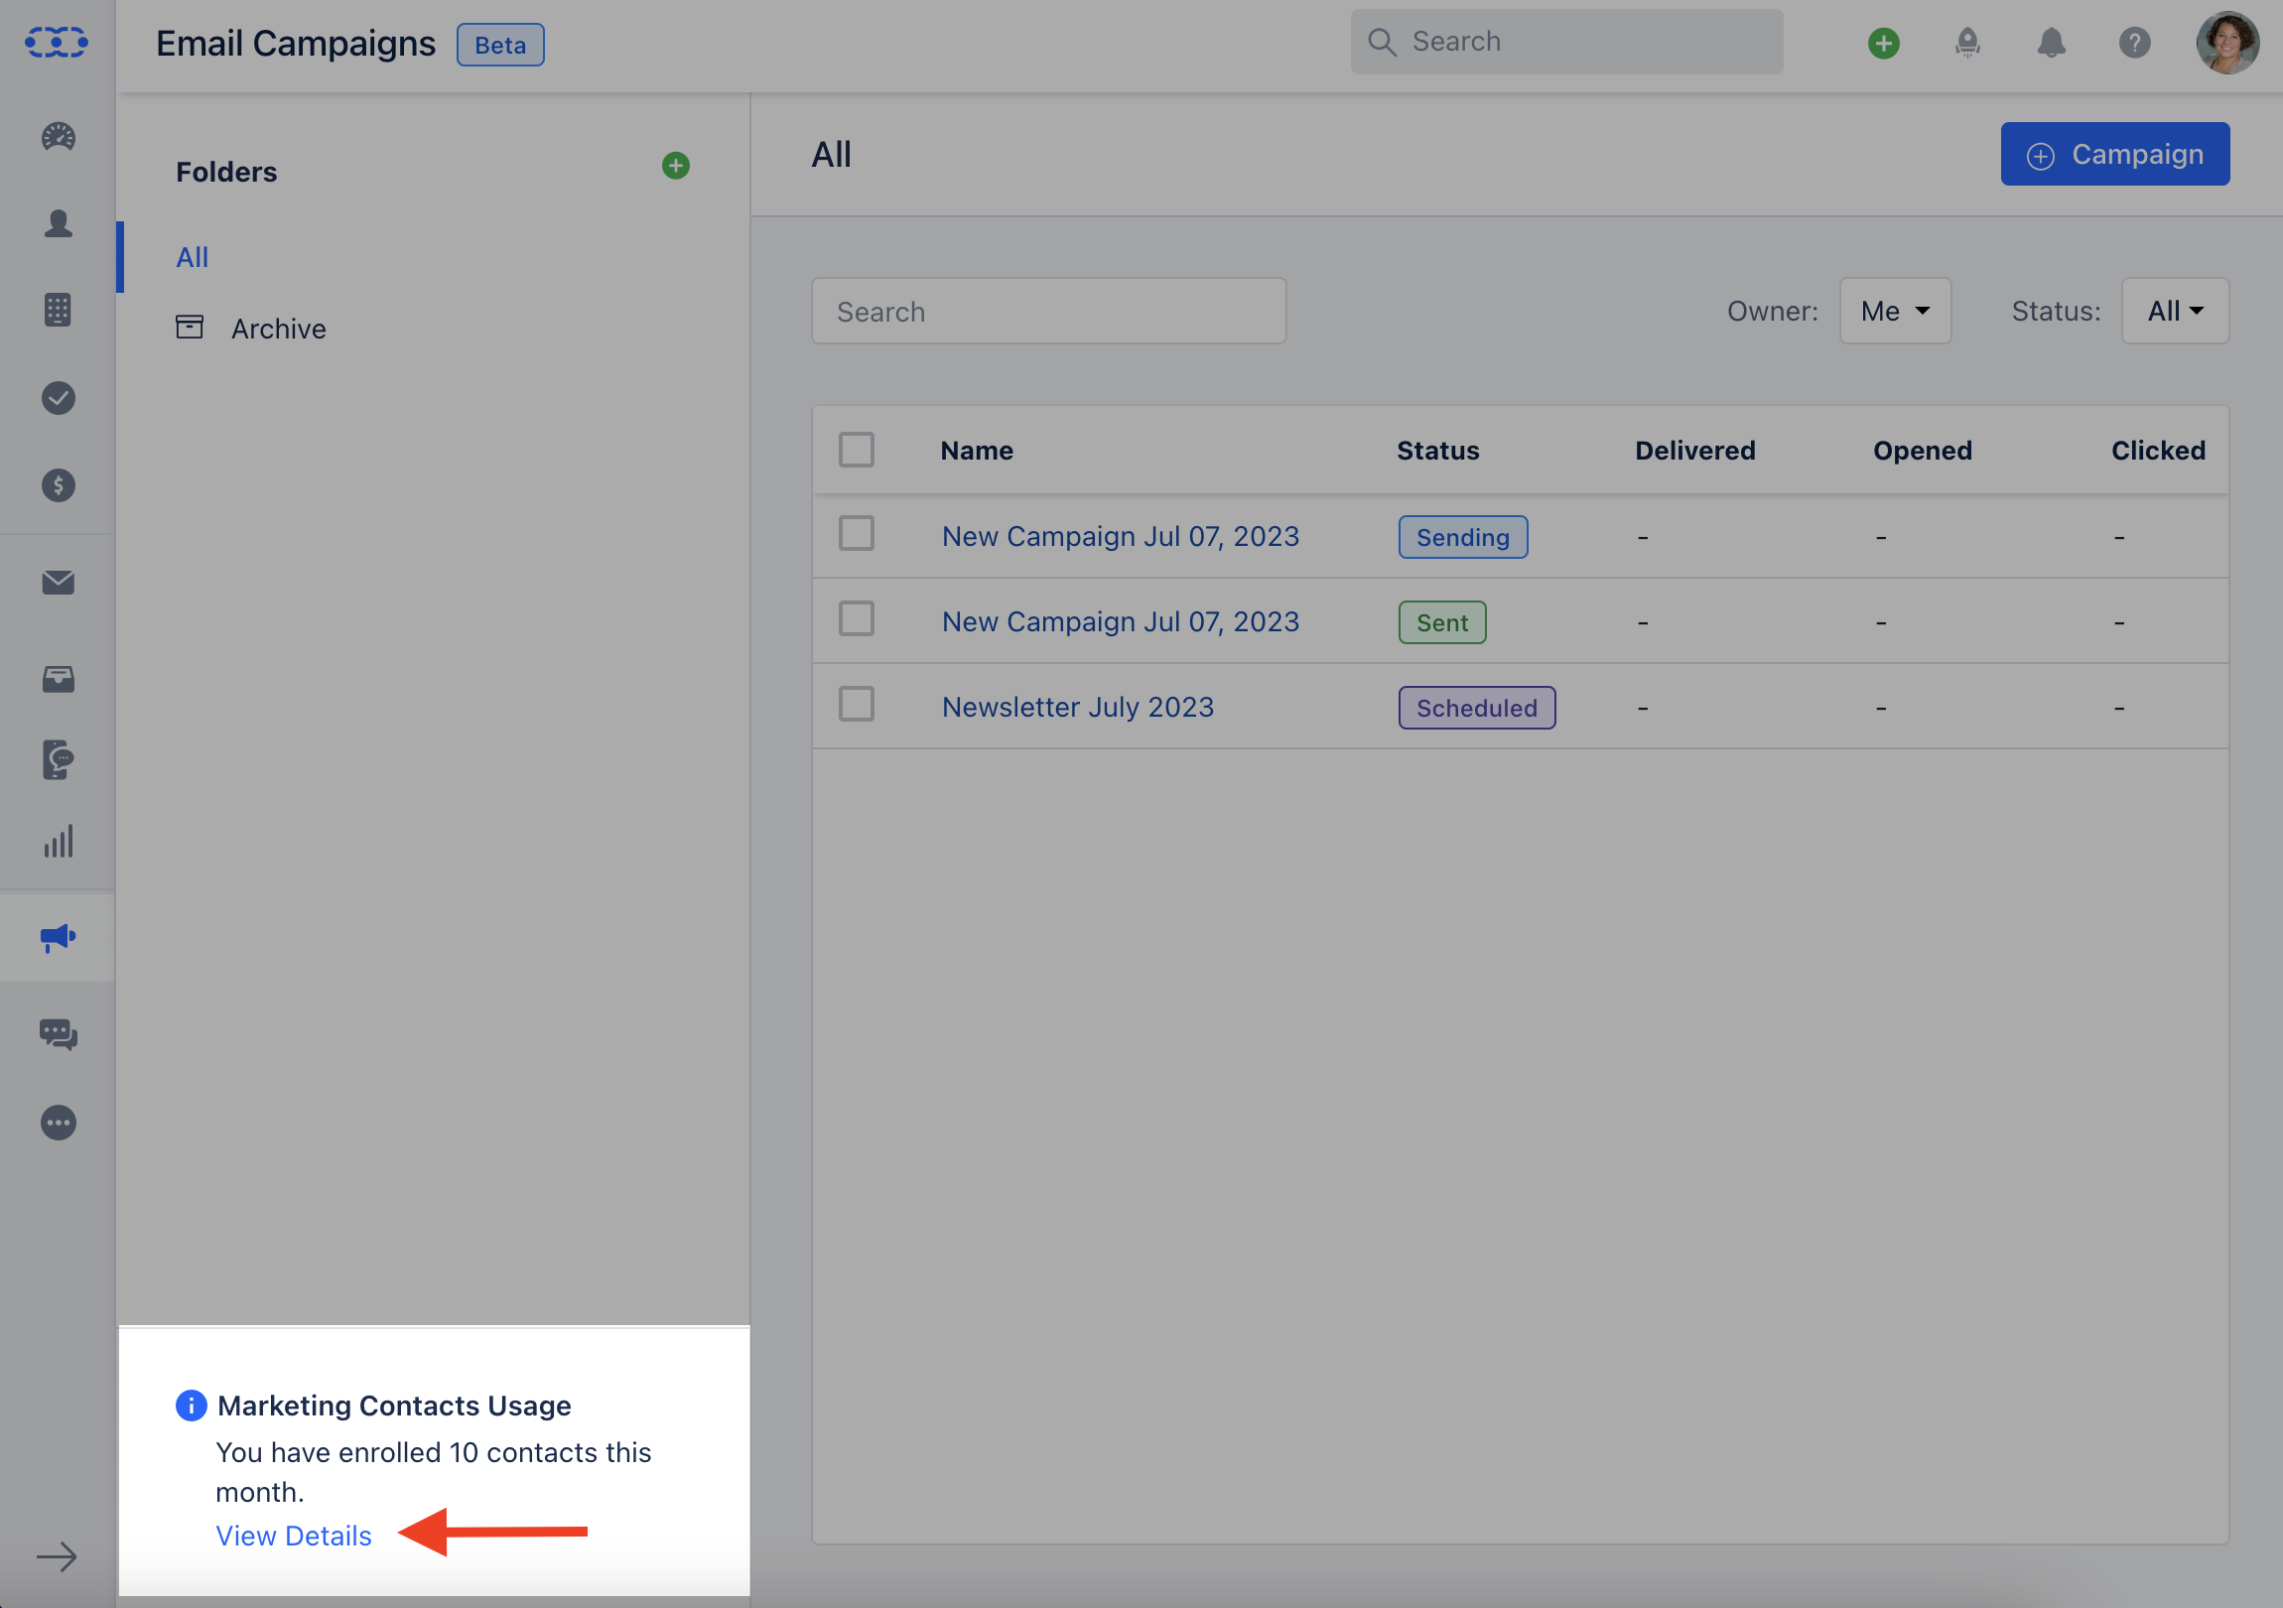Click the green quick-add plus in header
Viewport: 2283px width, 1608px height.
[x=1884, y=44]
